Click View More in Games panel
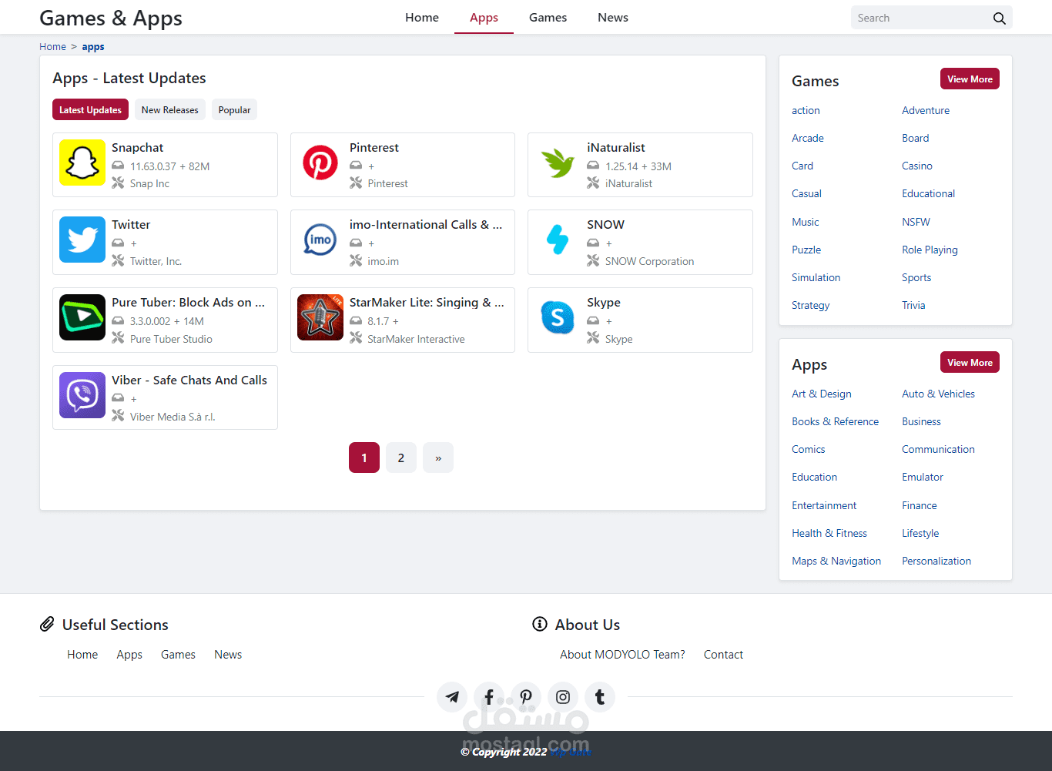 (x=970, y=79)
